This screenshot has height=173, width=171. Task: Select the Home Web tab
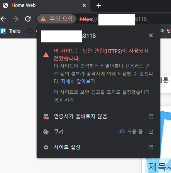click(x=45, y=5)
